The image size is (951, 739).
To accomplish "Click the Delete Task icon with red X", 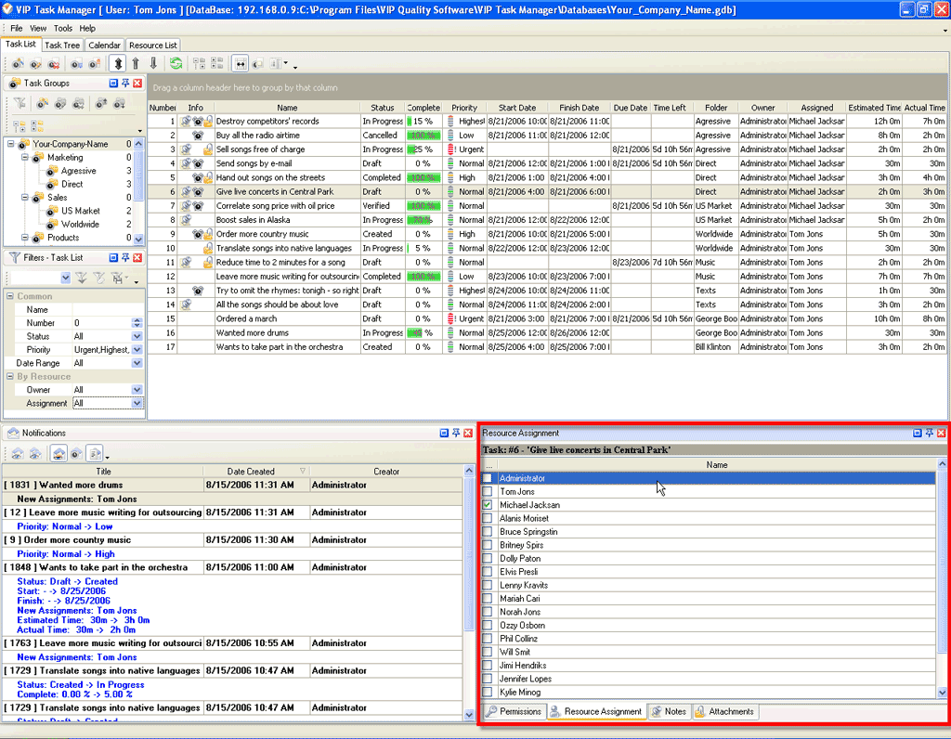I will coord(54,64).
